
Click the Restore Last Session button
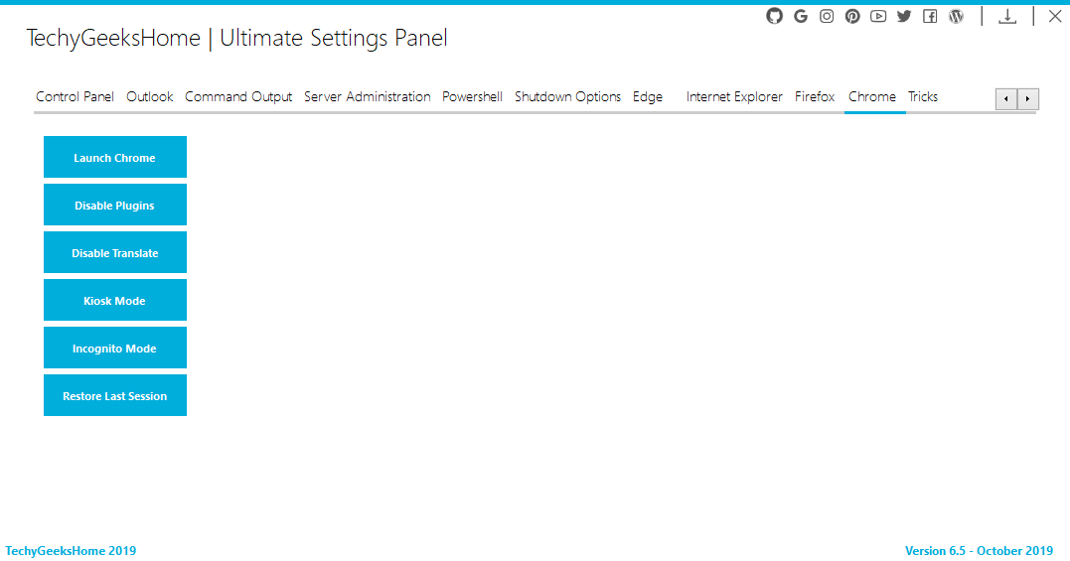(x=114, y=395)
